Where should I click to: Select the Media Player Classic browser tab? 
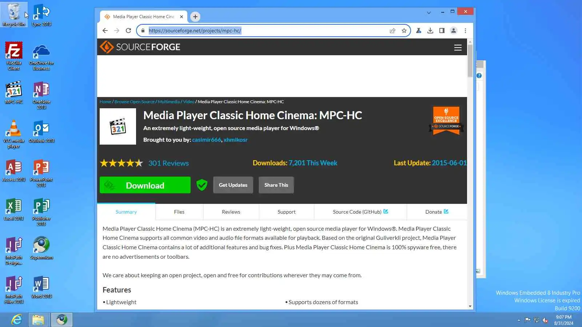[144, 17]
